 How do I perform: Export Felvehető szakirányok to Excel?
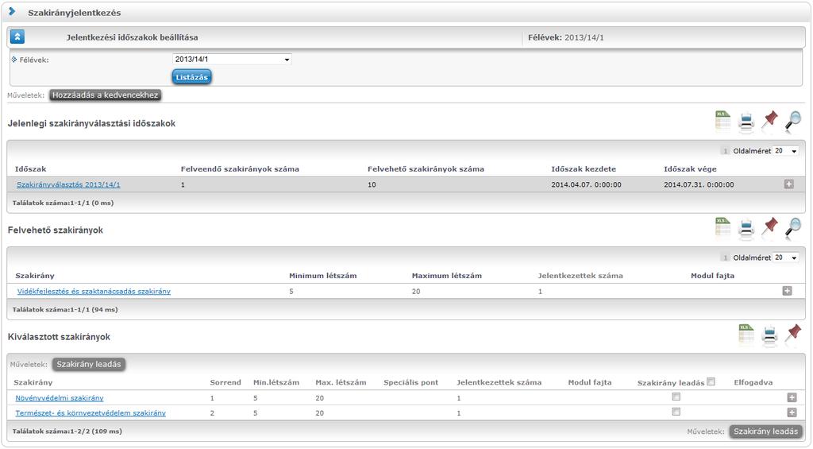pyautogui.click(x=722, y=227)
